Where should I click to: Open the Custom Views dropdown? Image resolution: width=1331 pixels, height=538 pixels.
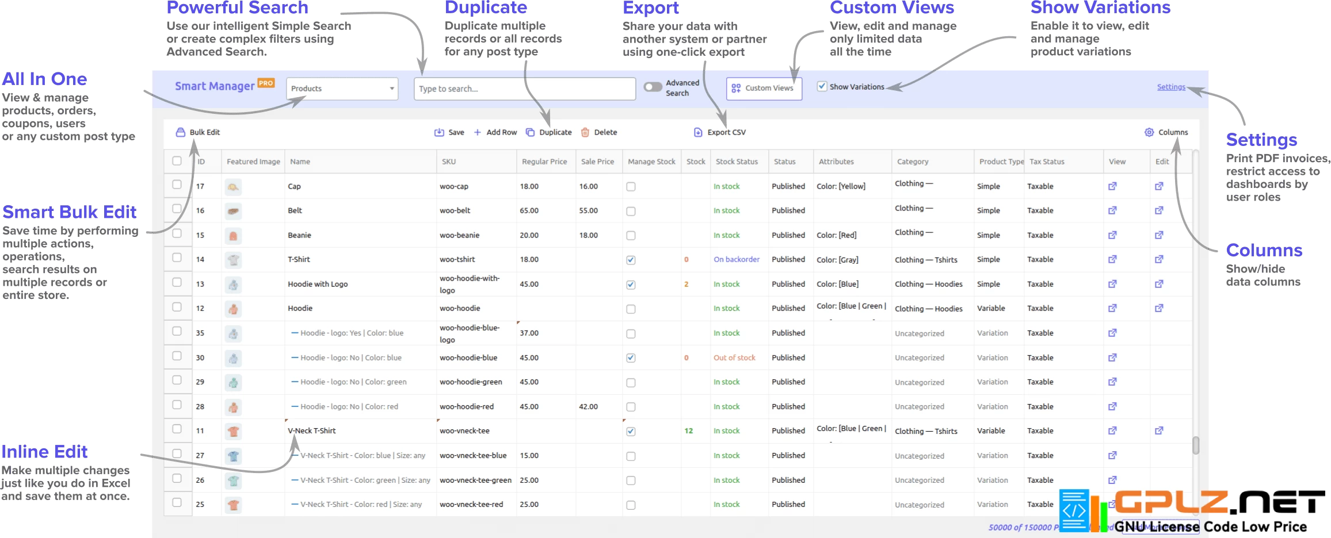[x=764, y=88]
